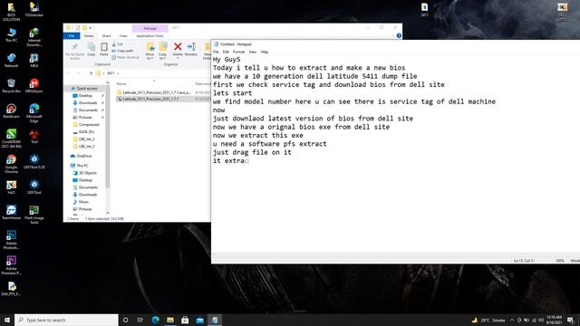Open MEA desktop shortcut
The width and height of the screenshot is (580, 326).
pos(34,61)
